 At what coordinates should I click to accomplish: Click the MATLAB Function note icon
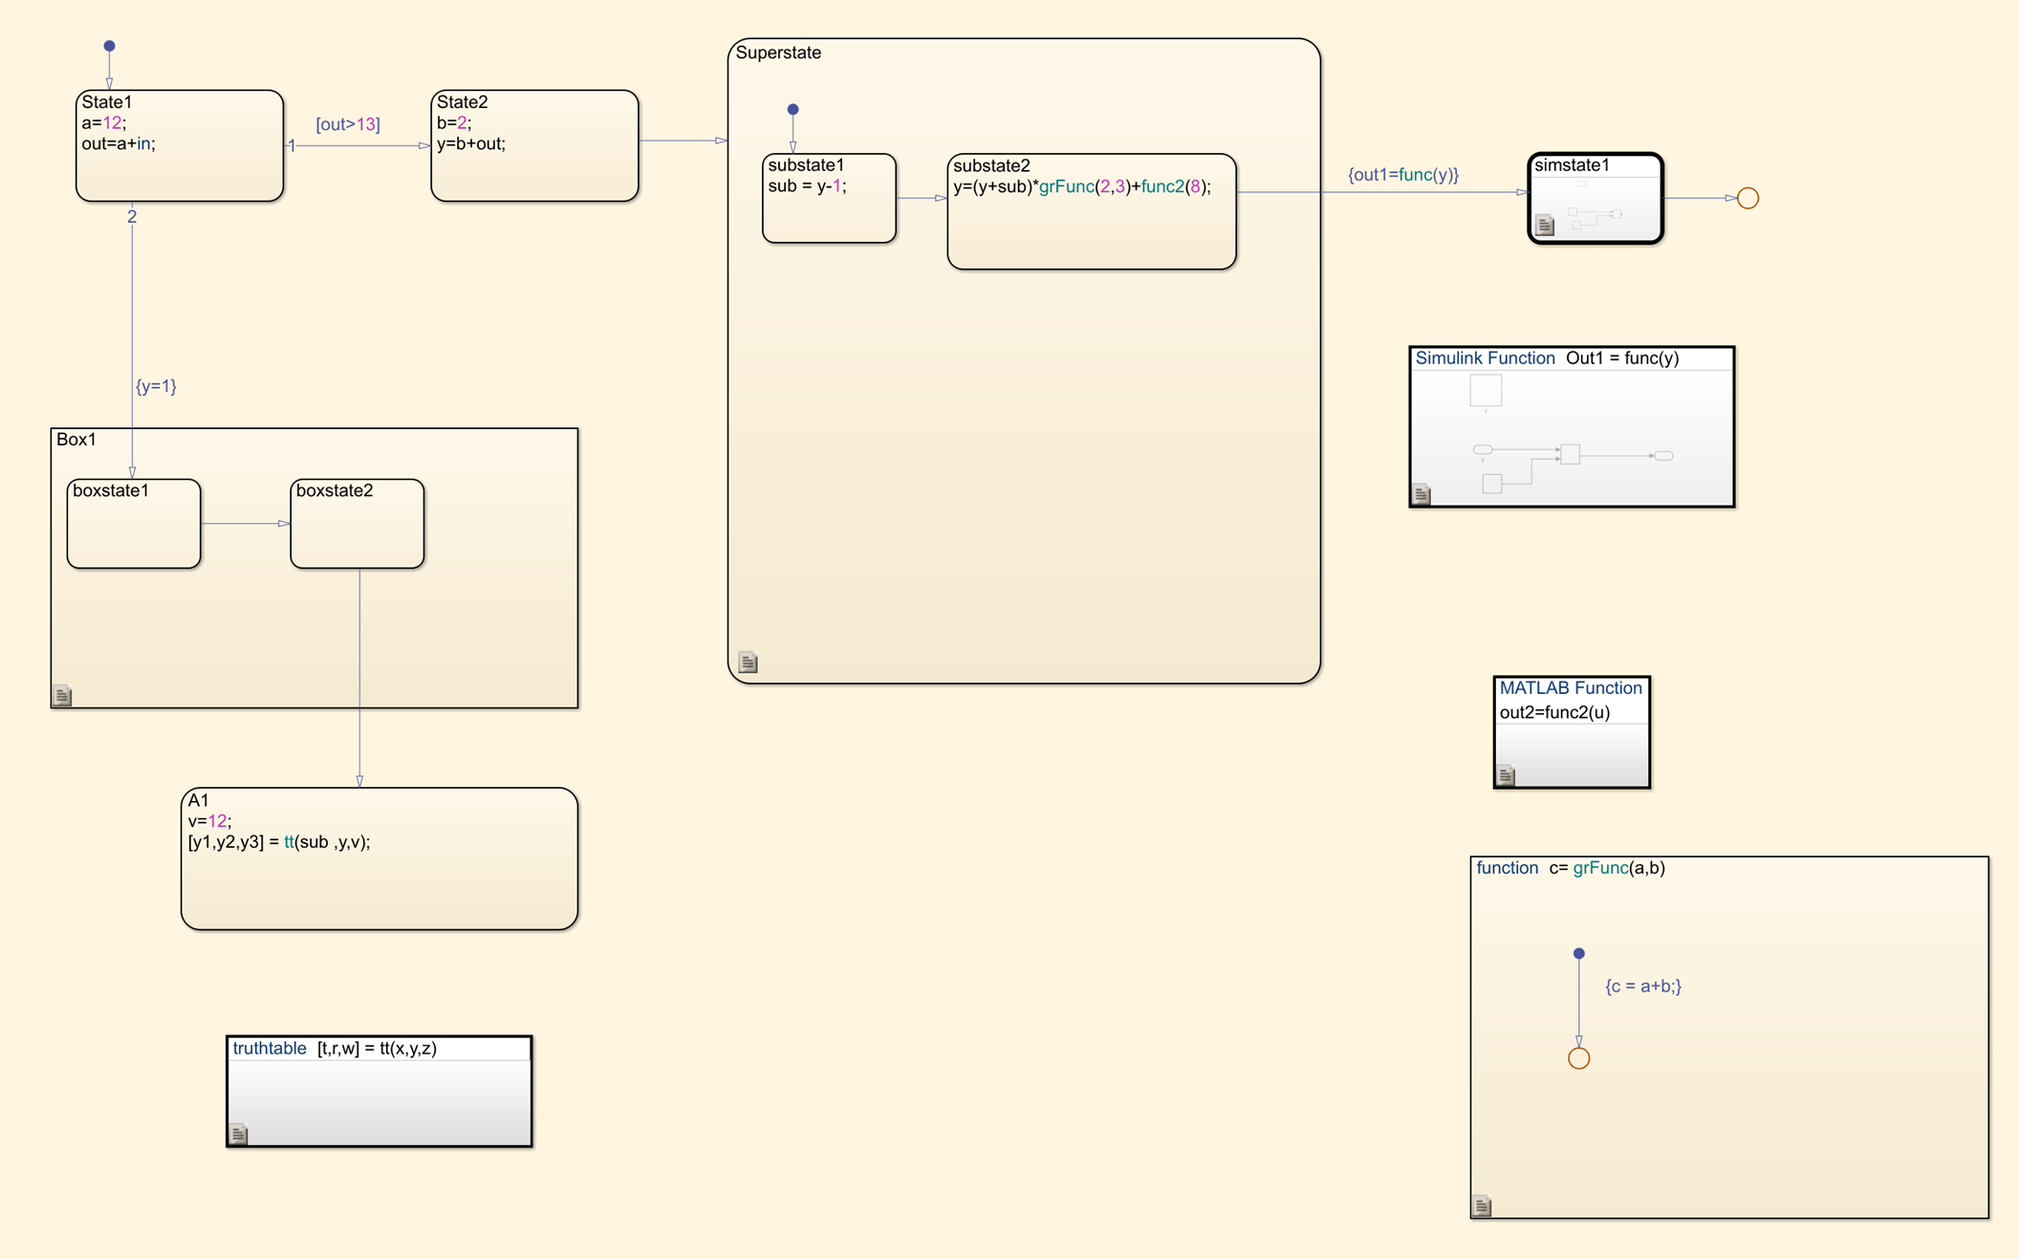pos(1507,775)
